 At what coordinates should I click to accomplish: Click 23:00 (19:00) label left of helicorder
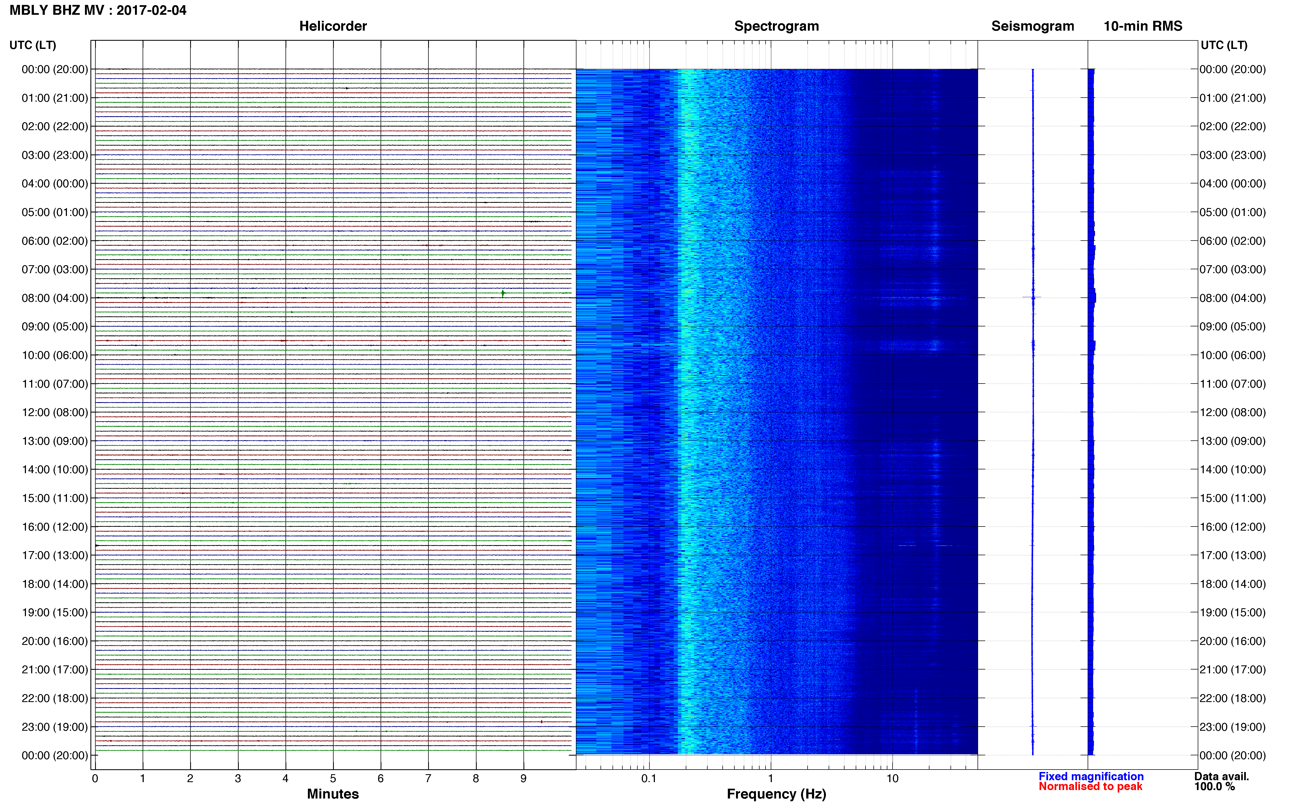click(x=55, y=727)
